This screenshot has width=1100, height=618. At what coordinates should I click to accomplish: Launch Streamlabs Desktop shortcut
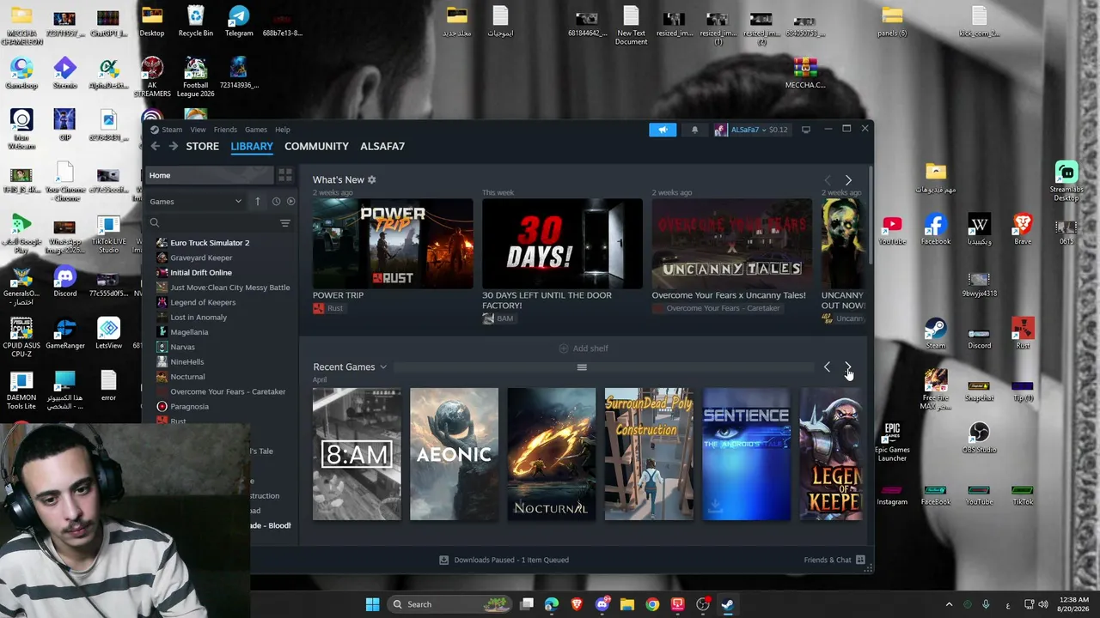(1066, 180)
